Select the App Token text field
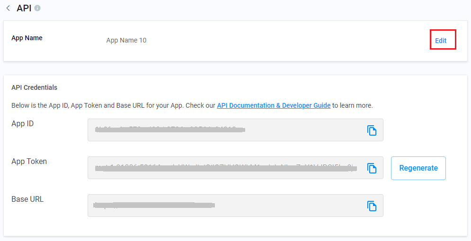471x241 pixels. 222,168
